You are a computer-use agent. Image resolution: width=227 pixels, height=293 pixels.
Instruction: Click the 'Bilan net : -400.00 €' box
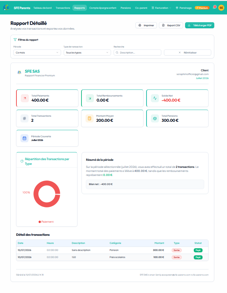pyautogui.click(x=145, y=184)
